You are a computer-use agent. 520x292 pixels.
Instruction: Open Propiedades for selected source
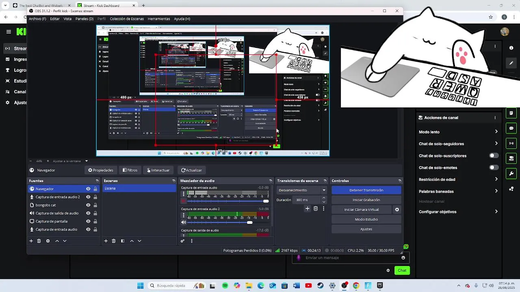101,170
